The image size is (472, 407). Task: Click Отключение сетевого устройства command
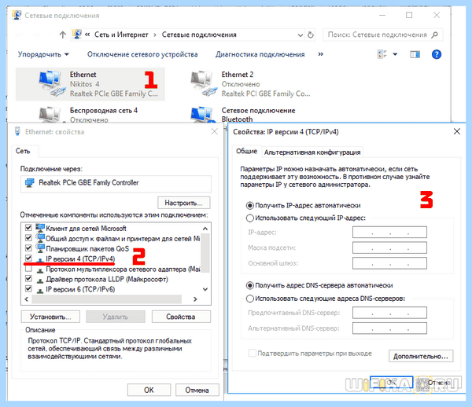(142, 54)
